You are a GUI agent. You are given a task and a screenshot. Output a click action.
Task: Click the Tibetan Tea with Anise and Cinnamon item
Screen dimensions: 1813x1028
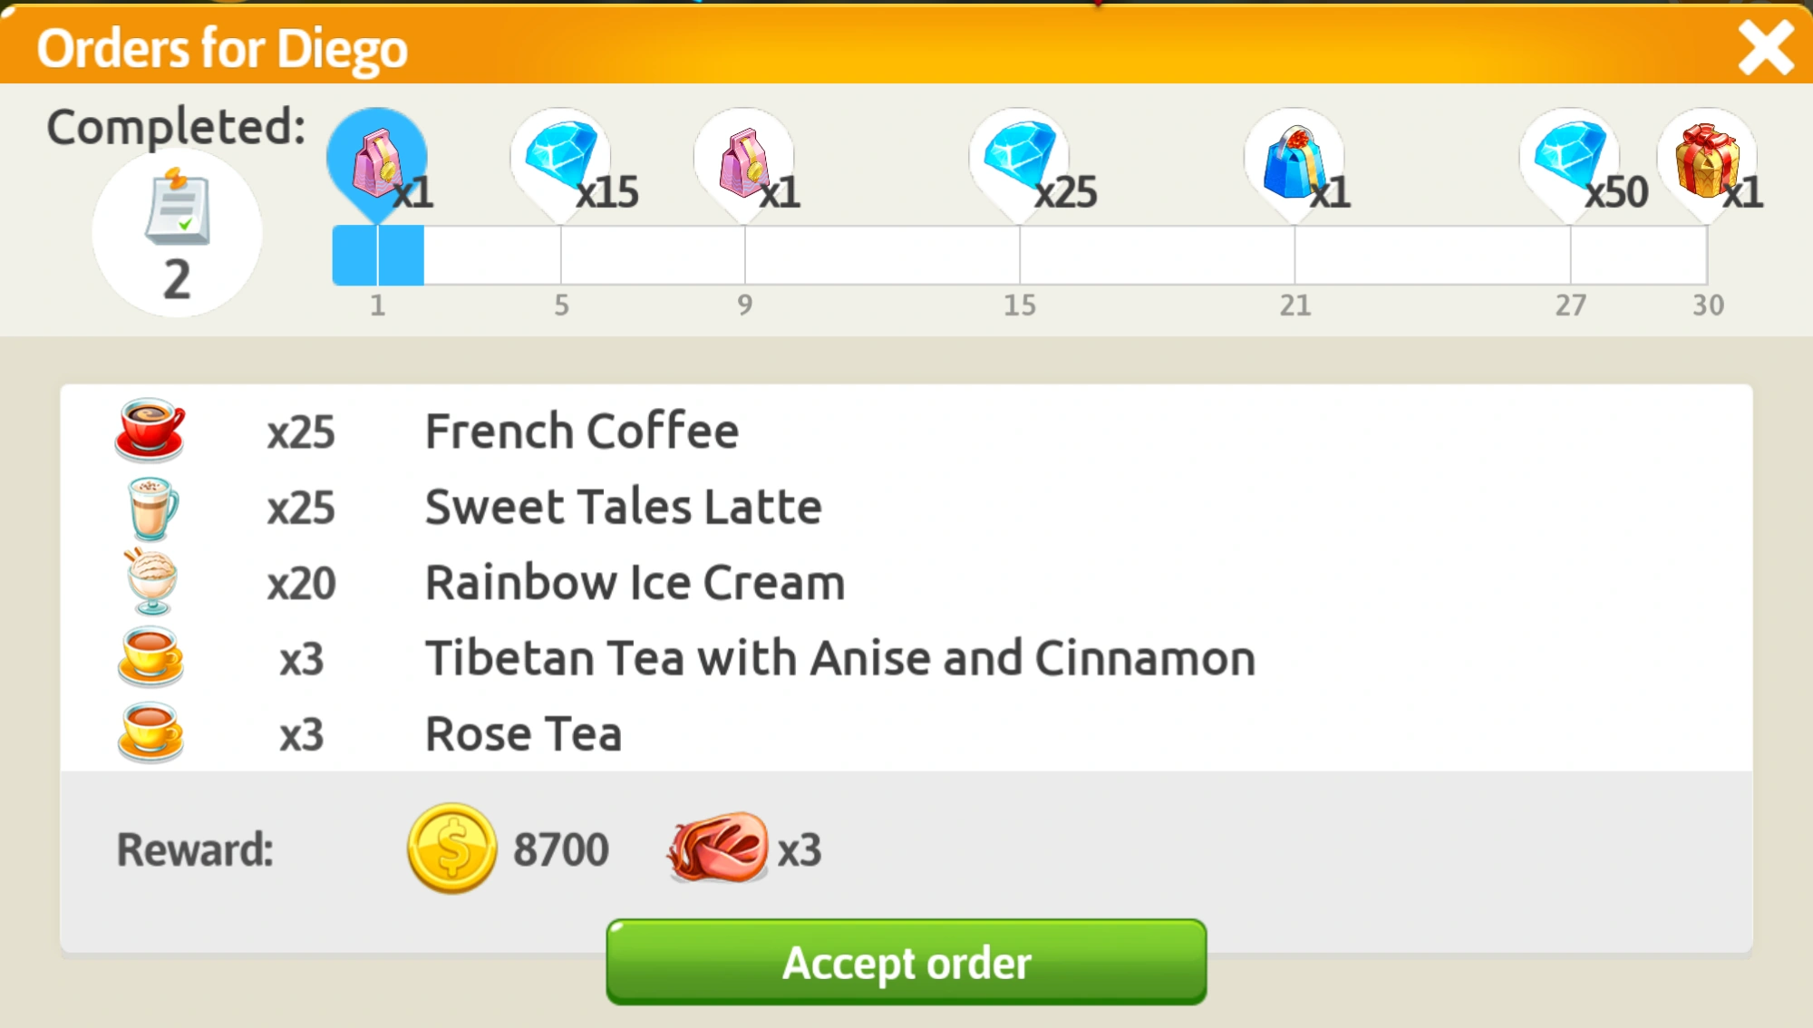[x=840, y=658]
